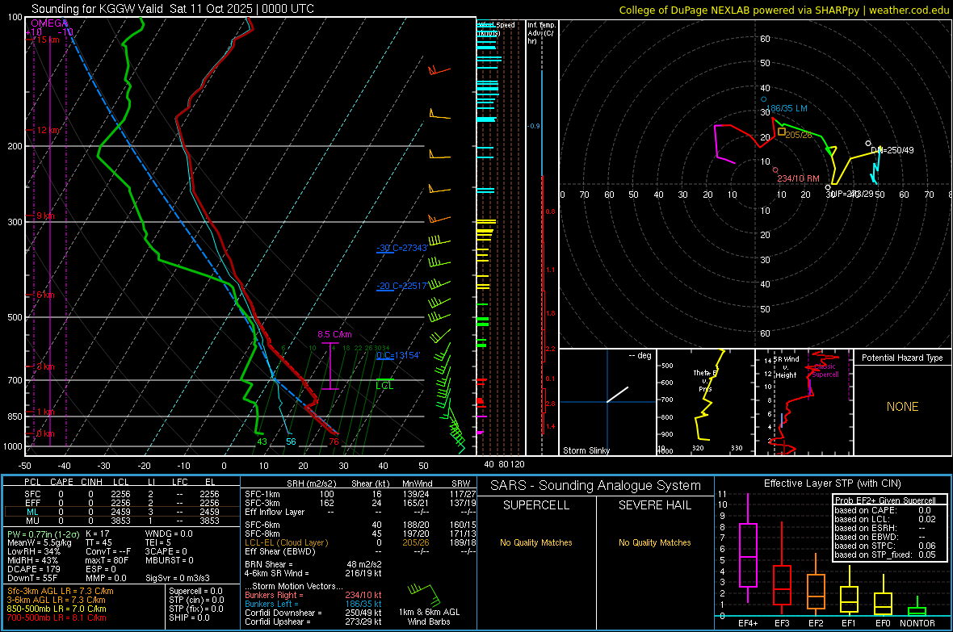Click the Storm Slinky panel label
Viewport: 953px width, 632px height.
click(x=586, y=450)
